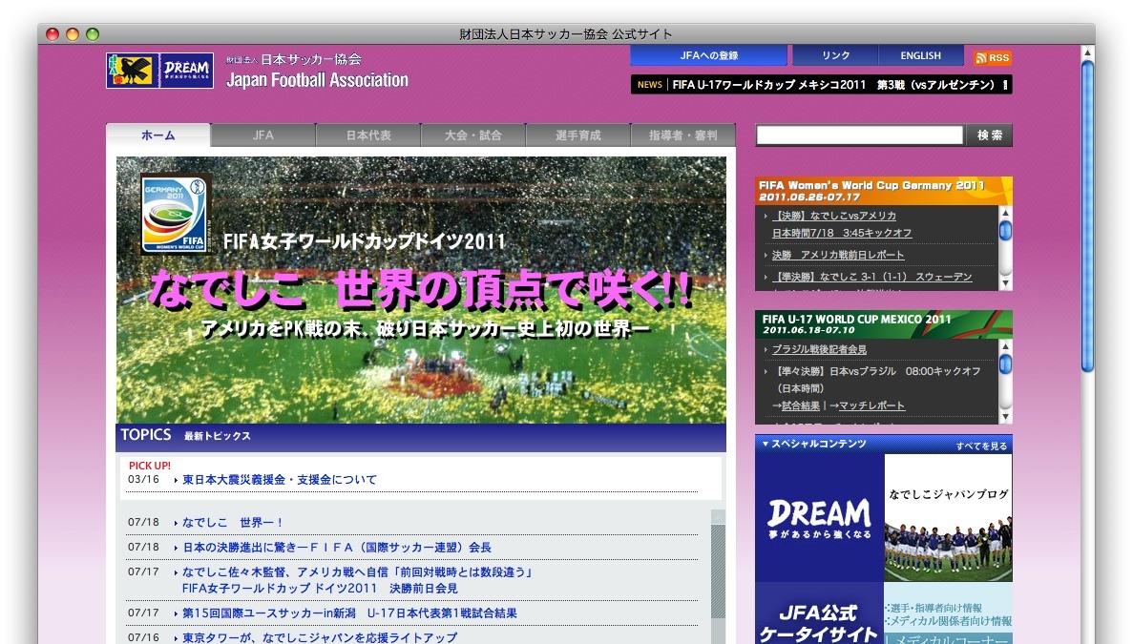Viewport: 1133px width, 644px height.
Task: Click the browser window vertical scrollbar thumb
Action: 1087,217
